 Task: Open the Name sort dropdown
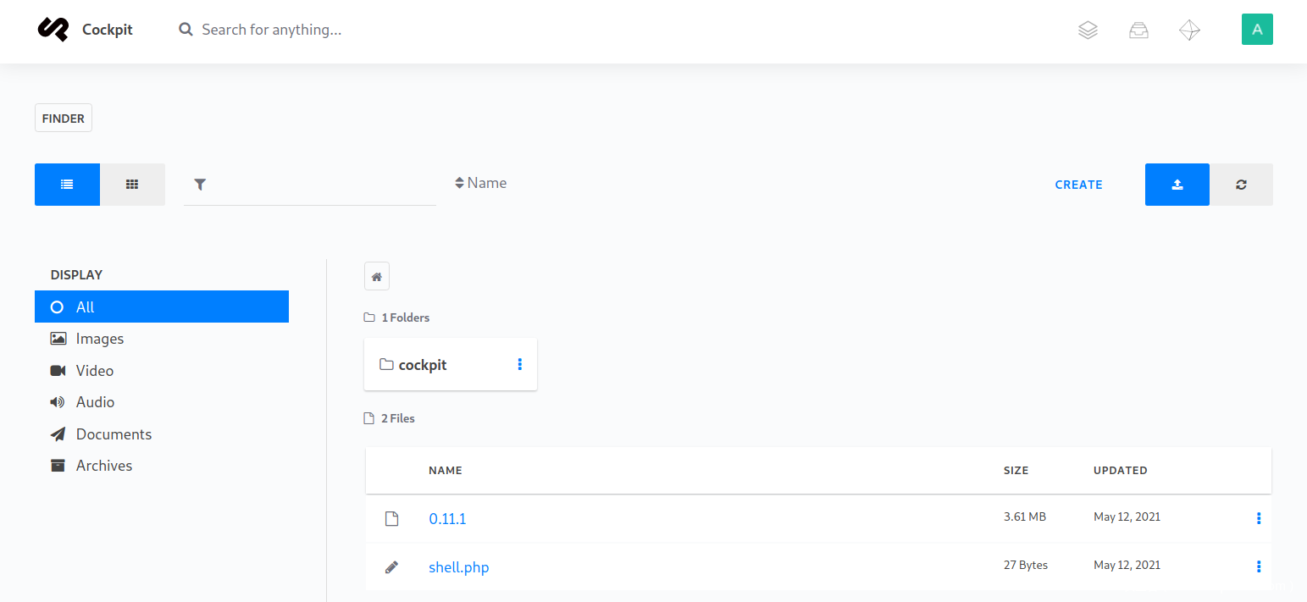coord(480,183)
